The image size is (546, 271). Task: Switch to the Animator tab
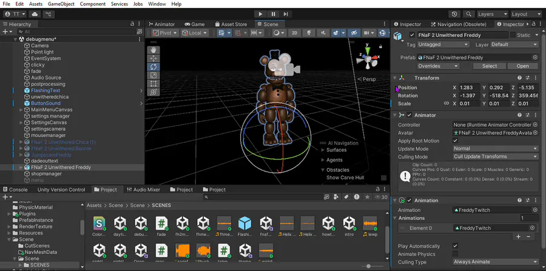[161, 24]
